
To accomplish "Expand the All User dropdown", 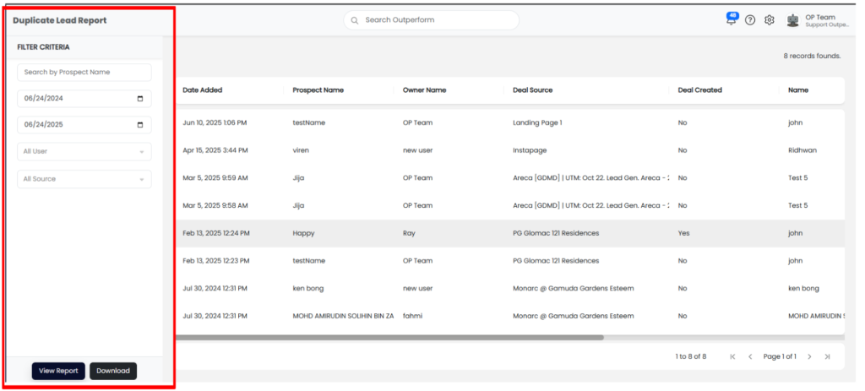I will coord(84,152).
